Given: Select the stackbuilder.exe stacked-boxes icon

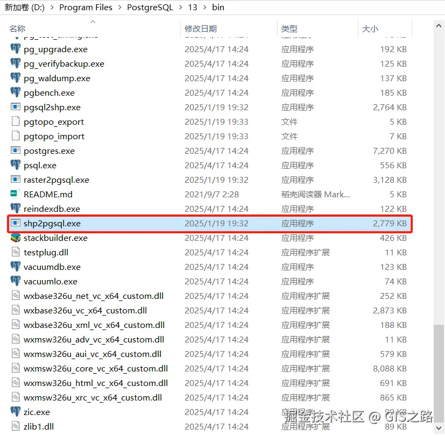Looking at the screenshot, I should click(x=16, y=238).
